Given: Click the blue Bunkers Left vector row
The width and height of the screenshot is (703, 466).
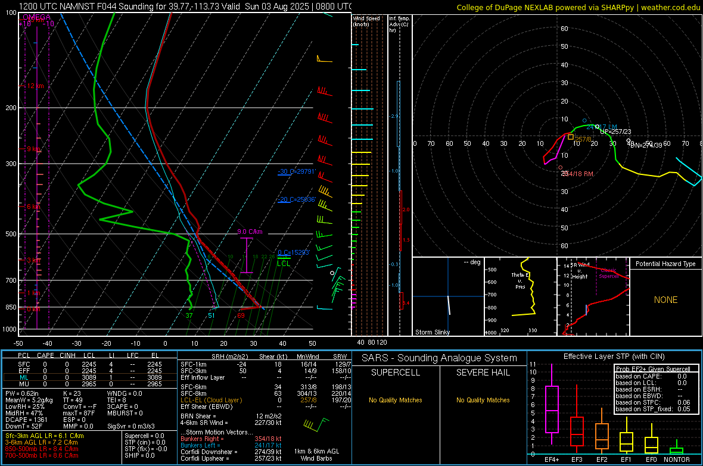Looking at the screenshot, I should (231, 445).
